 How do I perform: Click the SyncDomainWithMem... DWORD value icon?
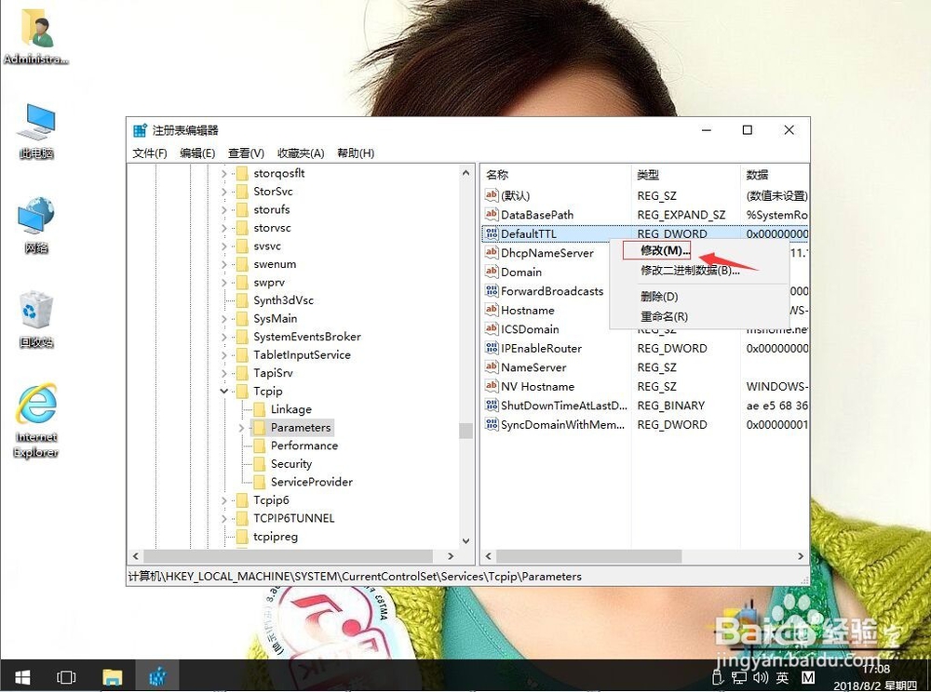click(491, 424)
